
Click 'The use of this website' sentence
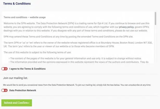pyautogui.click(x=35, y=52)
